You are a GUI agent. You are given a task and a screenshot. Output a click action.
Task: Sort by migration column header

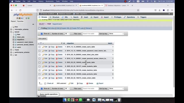pos(70,43)
